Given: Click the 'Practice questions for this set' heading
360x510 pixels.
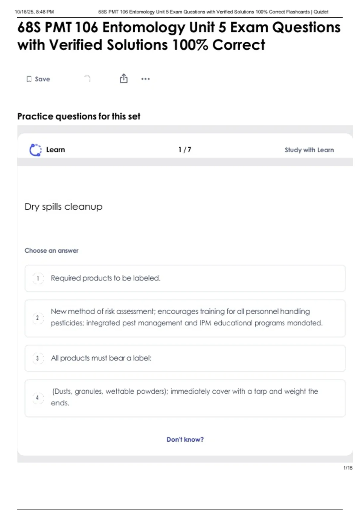Looking at the screenshot, I should 79,116.
